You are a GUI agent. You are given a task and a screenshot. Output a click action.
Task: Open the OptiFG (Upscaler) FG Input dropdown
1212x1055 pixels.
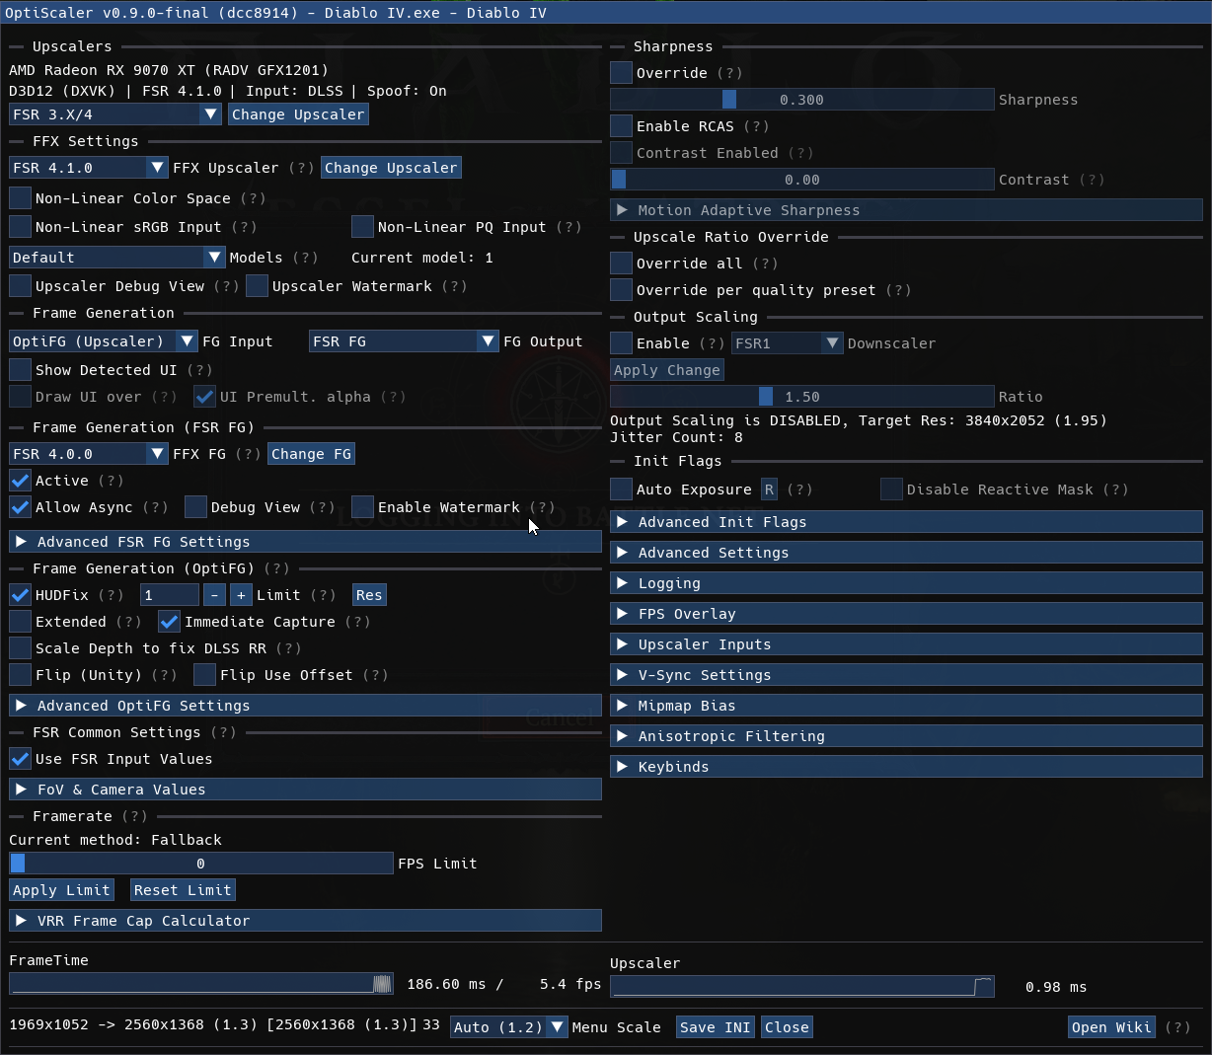103,341
